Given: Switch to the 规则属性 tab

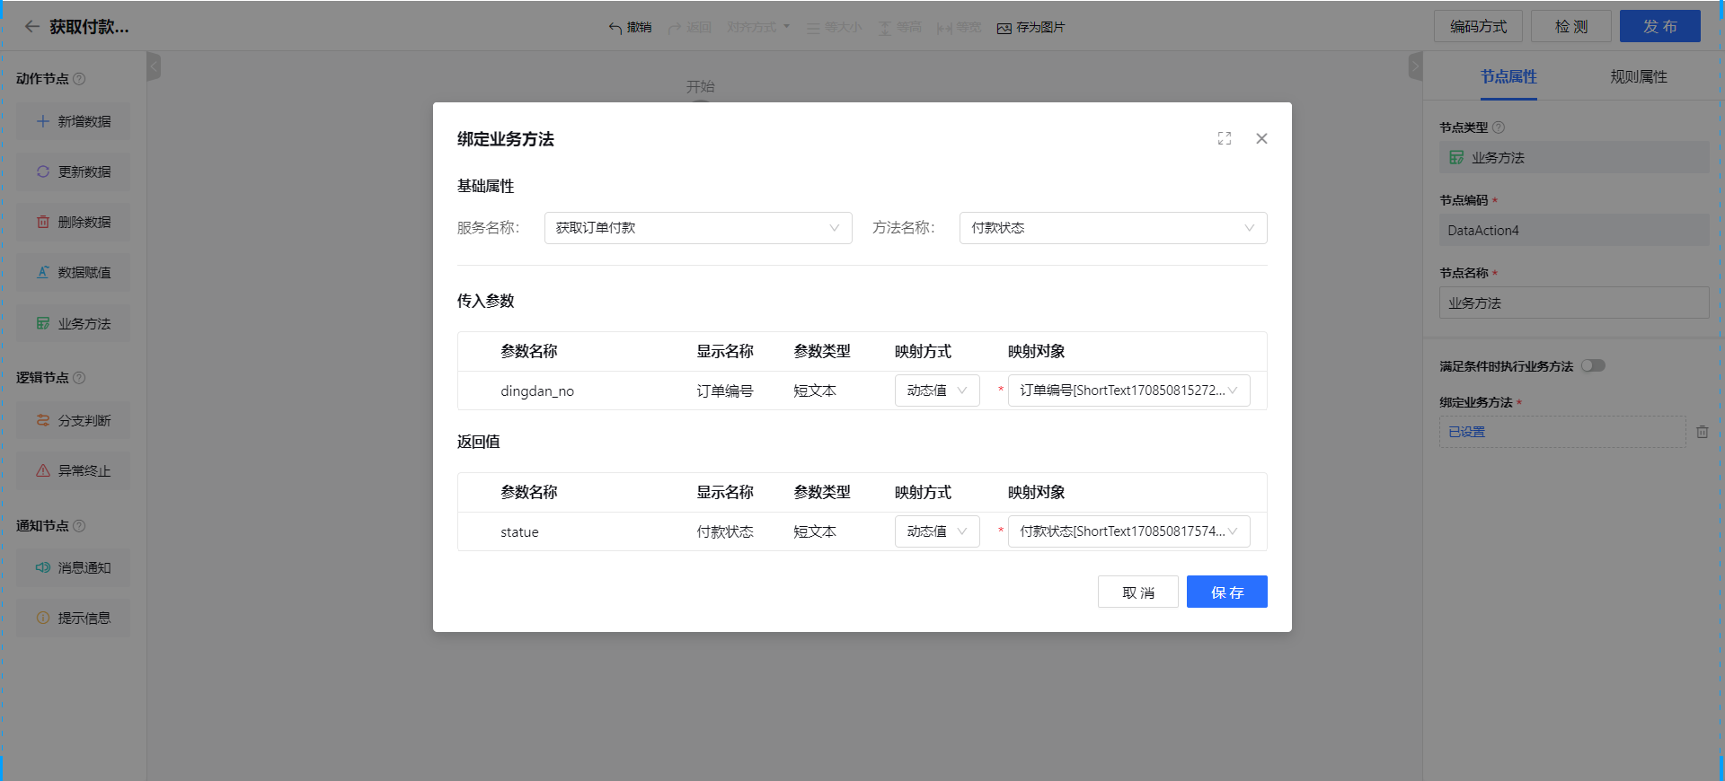Looking at the screenshot, I should [x=1638, y=77].
